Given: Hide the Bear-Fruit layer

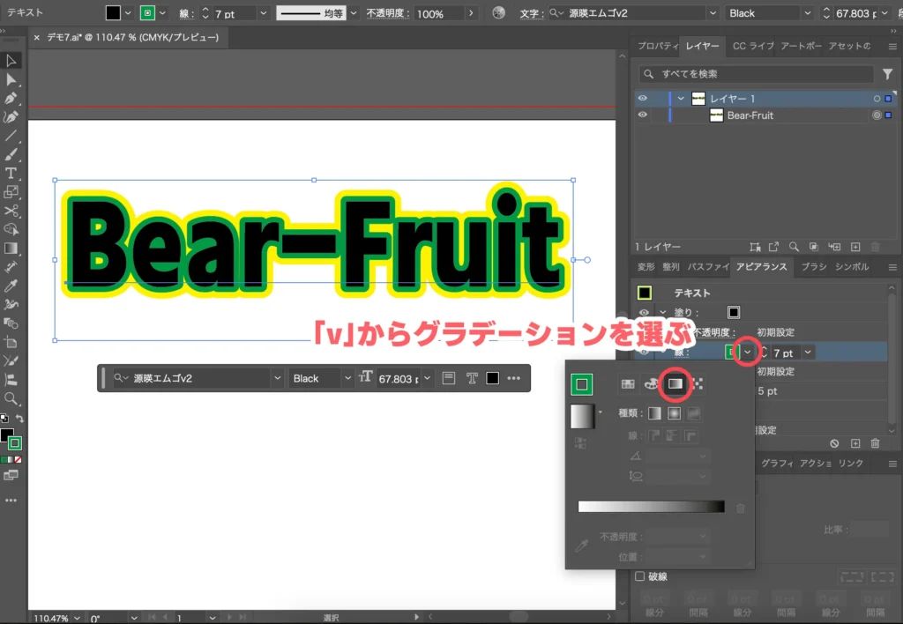Looking at the screenshot, I should 643,115.
